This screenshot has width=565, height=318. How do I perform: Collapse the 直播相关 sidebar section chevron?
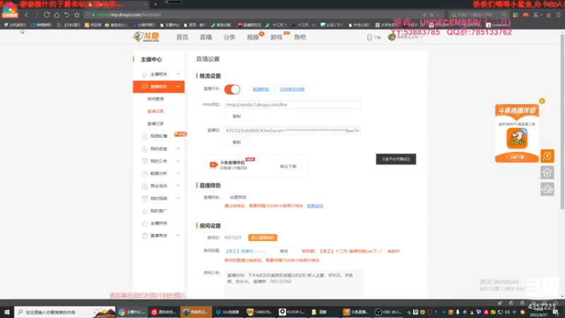[178, 86]
